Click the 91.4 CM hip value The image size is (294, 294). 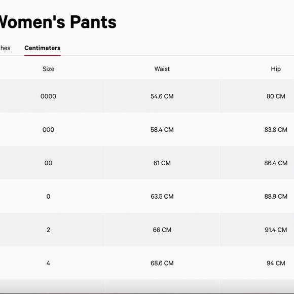point(276,230)
